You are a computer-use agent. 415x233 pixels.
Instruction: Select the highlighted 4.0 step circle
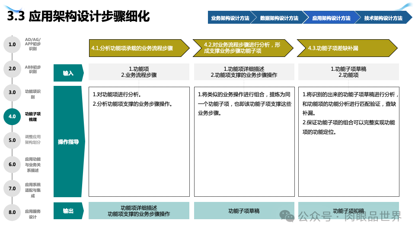[x=12, y=116]
